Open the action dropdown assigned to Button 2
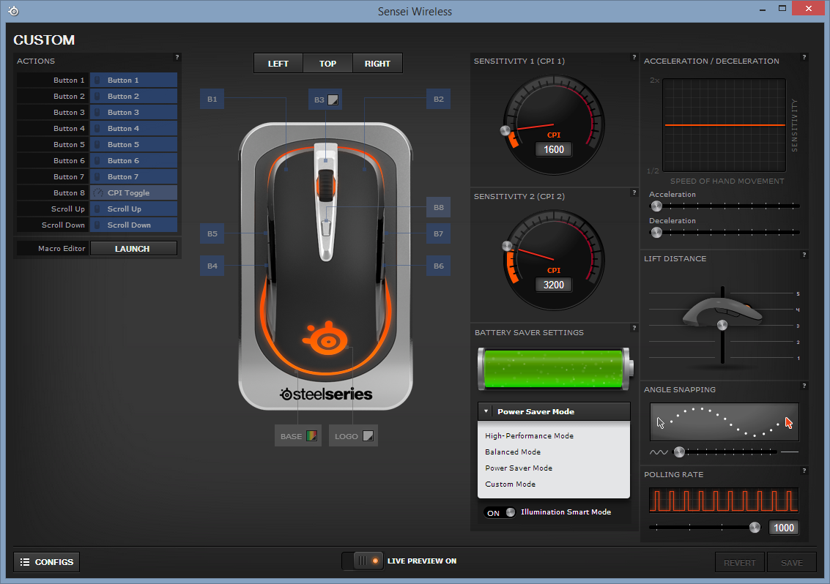The image size is (830, 584). pos(133,97)
